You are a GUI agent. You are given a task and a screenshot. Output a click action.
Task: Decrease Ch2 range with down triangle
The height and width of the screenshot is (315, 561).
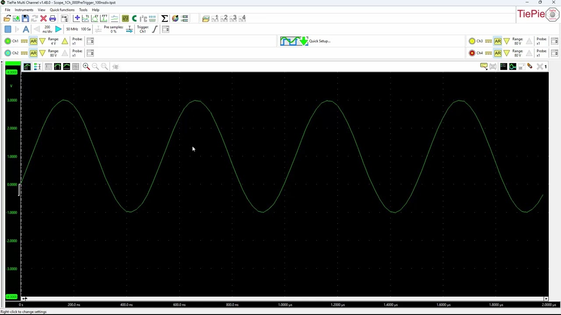[43, 53]
